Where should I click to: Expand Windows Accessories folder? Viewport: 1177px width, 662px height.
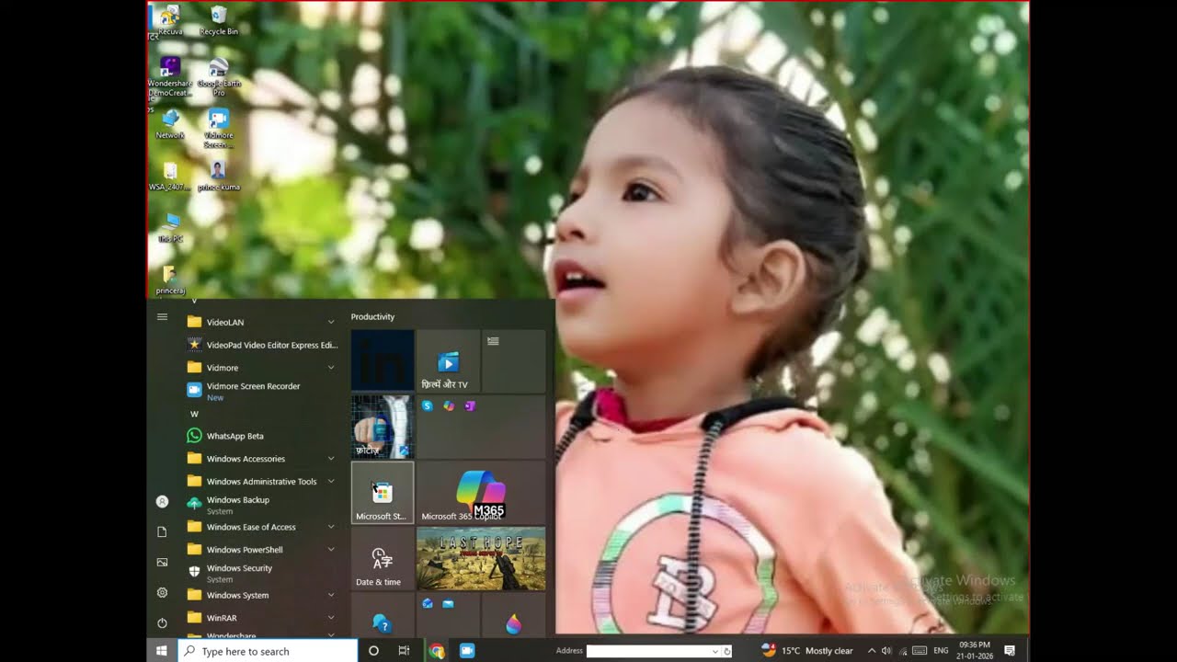pyautogui.click(x=262, y=459)
